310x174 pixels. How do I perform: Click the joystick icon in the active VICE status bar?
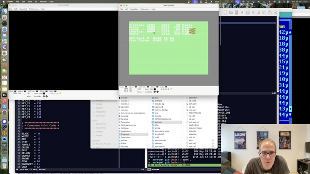click(x=156, y=92)
